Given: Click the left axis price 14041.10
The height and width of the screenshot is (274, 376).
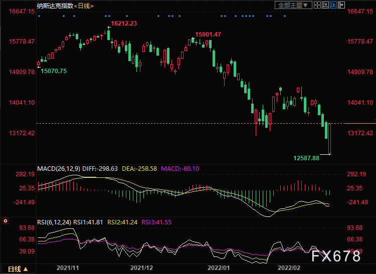Looking at the screenshot, I should pyautogui.click(x=22, y=103).
